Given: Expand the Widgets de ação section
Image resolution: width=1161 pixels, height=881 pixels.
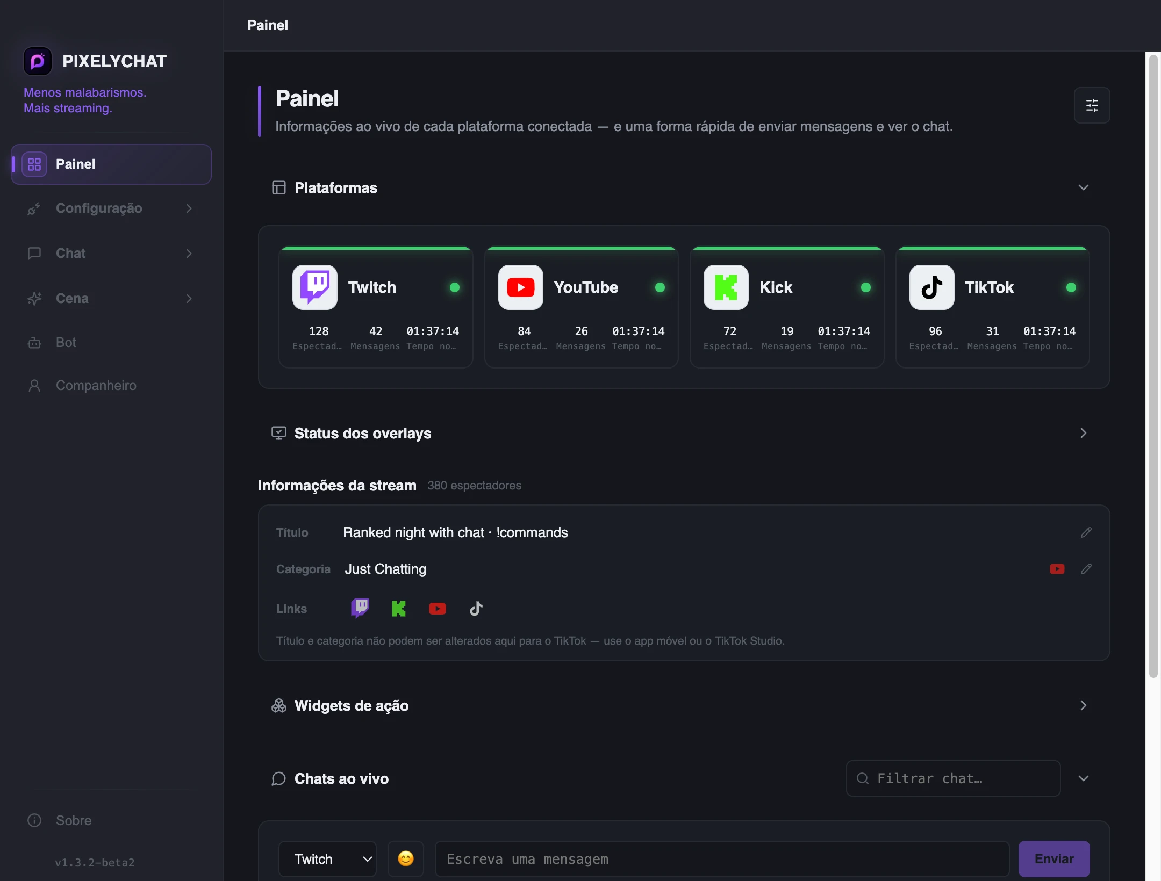Looking at the screenshot, I should coord(1084,705).
